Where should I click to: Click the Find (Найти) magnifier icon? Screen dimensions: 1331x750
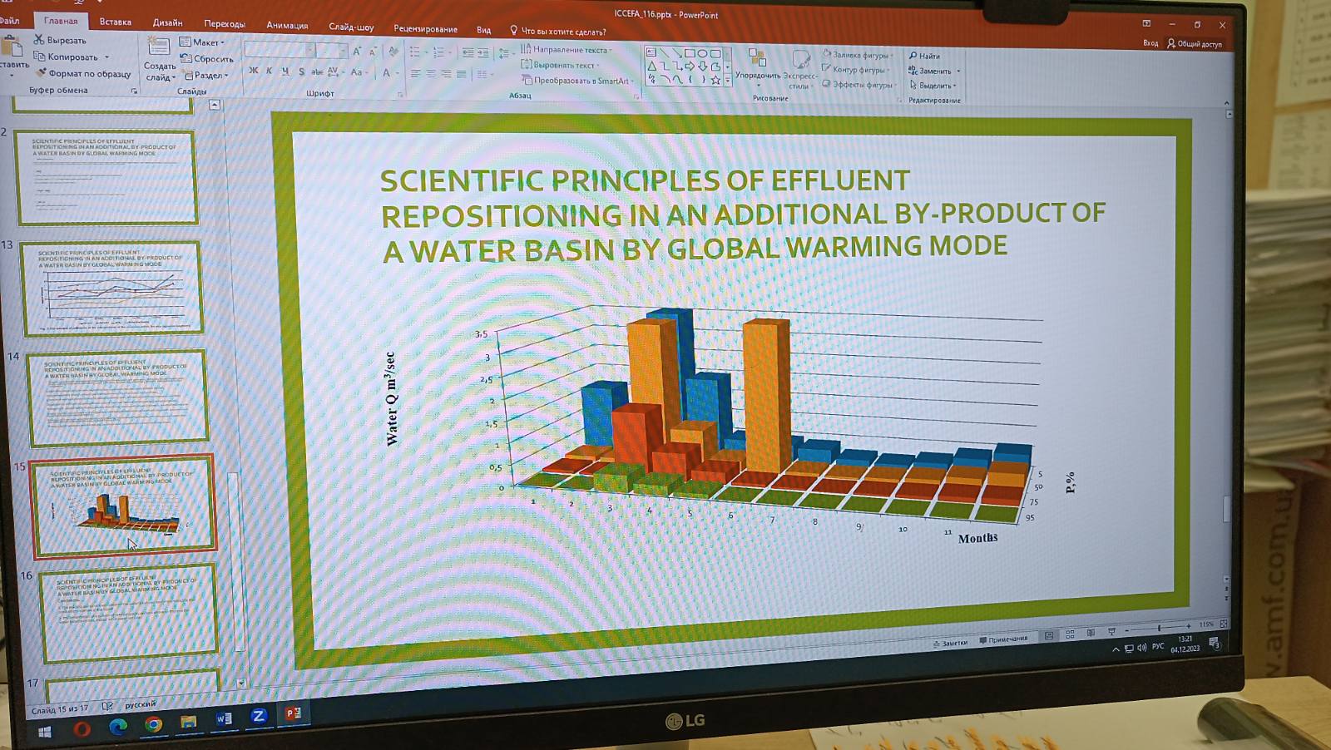click(913, 56)
